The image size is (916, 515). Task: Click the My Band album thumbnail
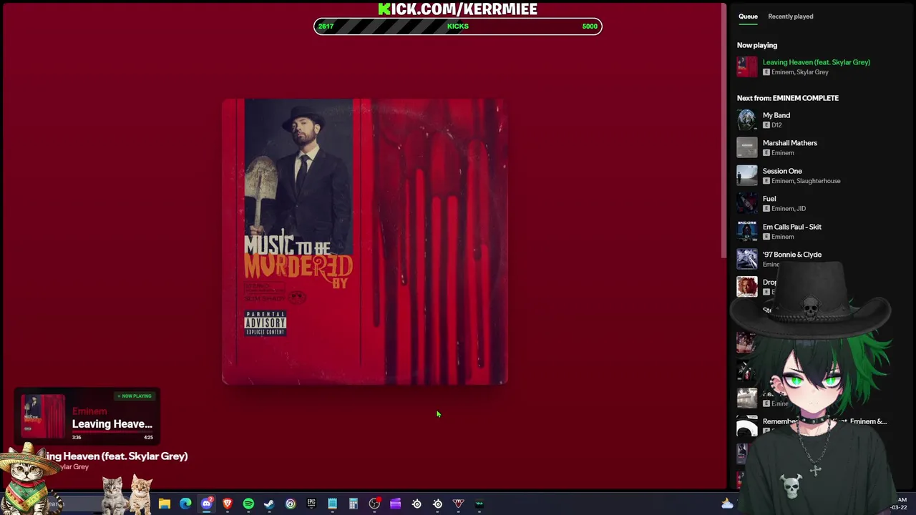click(x=747, y=119)
